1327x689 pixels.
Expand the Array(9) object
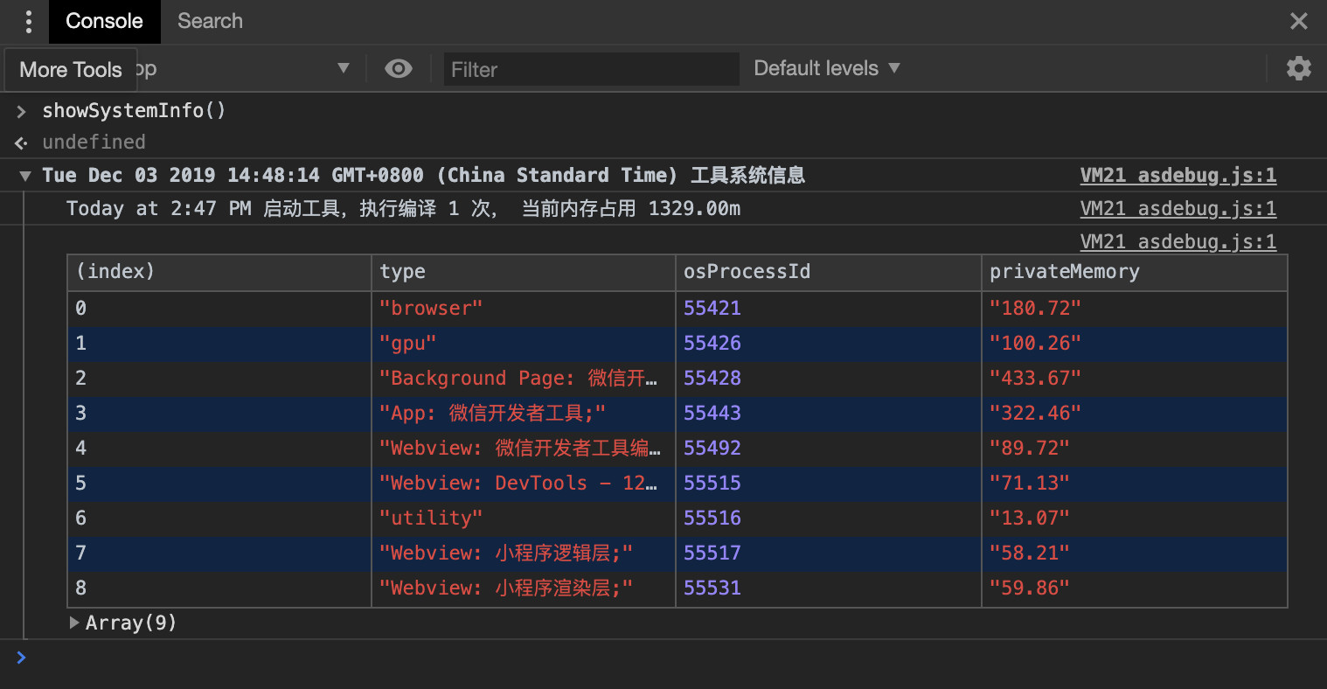coord(74,623)
